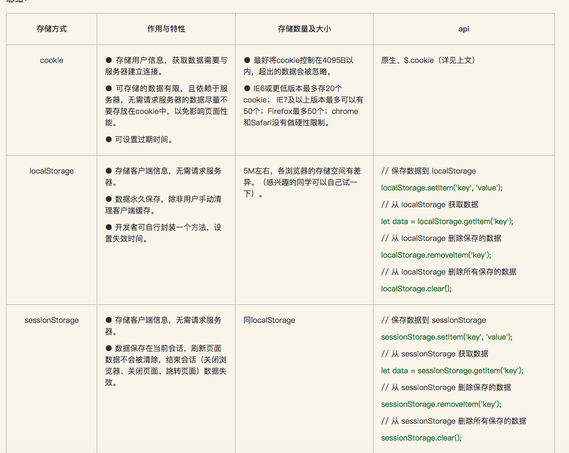The image size is (569, 453).
Task: Click the api column header
Action: (x=464, y=29)
